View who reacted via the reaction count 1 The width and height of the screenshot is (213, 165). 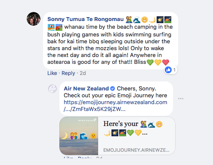174,70
